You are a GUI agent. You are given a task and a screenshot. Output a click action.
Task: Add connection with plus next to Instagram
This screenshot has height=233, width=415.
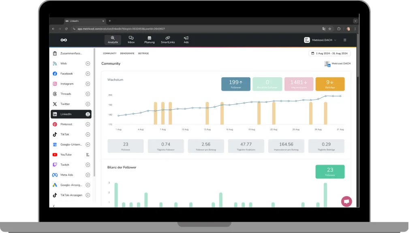pos(88,84)
